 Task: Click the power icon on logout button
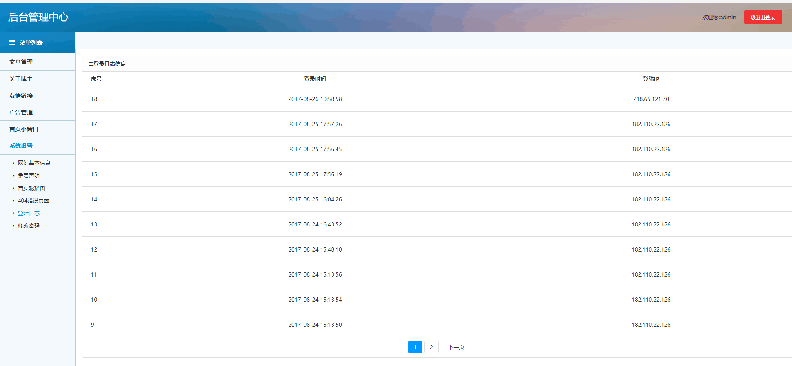coord(753,18)
